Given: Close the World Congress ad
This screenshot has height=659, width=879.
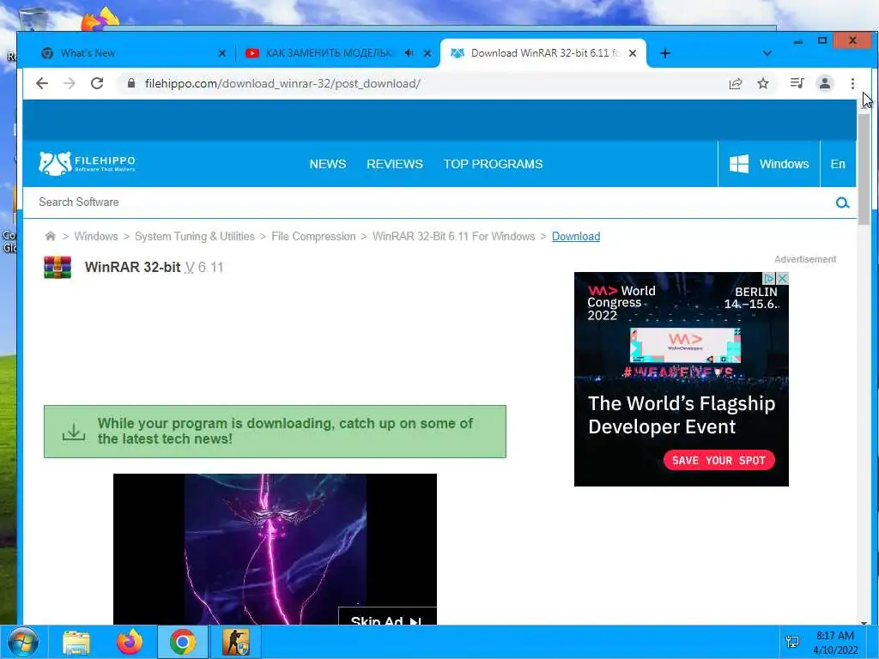Looking at the screenshot, I should click(x=783, y=278).
